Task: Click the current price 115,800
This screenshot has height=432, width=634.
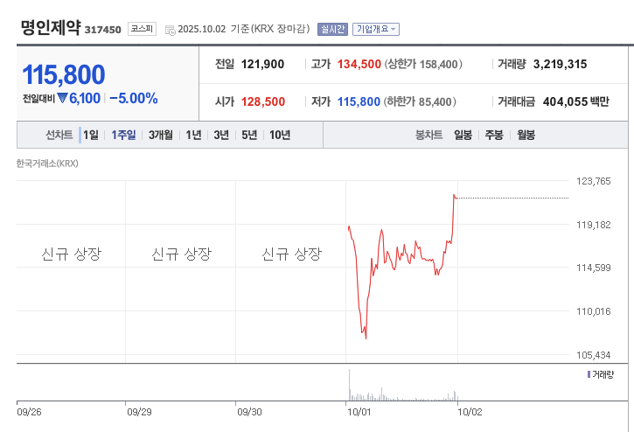Action: pos(64,75)
